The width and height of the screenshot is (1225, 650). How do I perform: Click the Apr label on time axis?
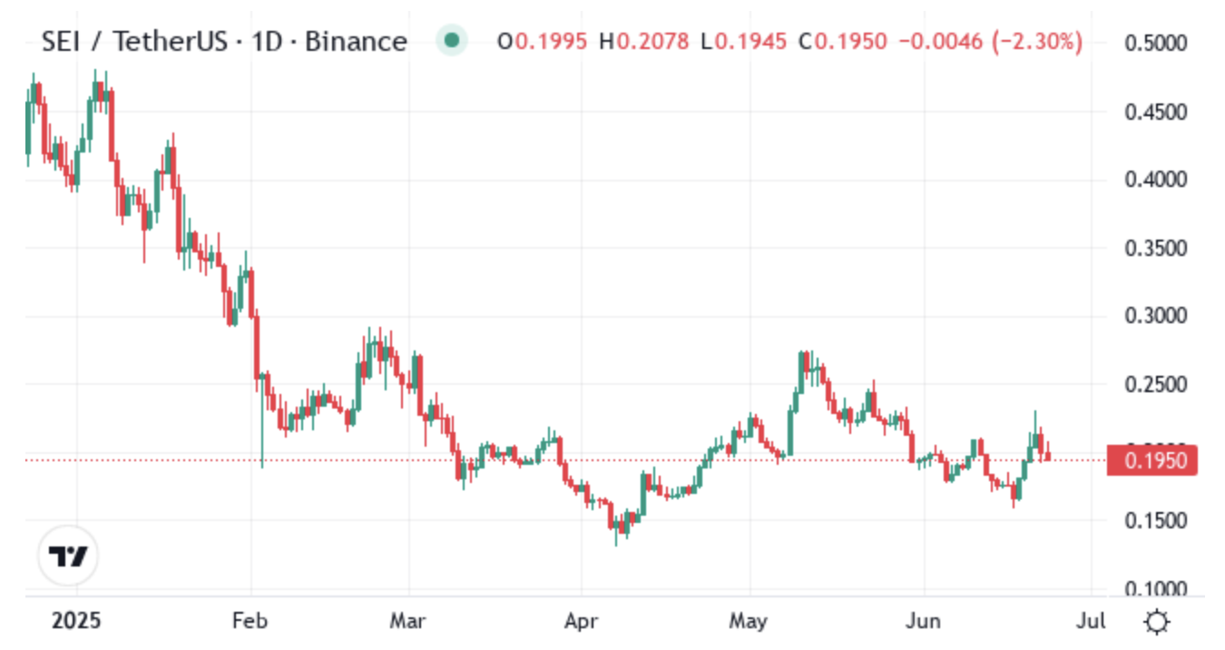[x=580, y=622]
